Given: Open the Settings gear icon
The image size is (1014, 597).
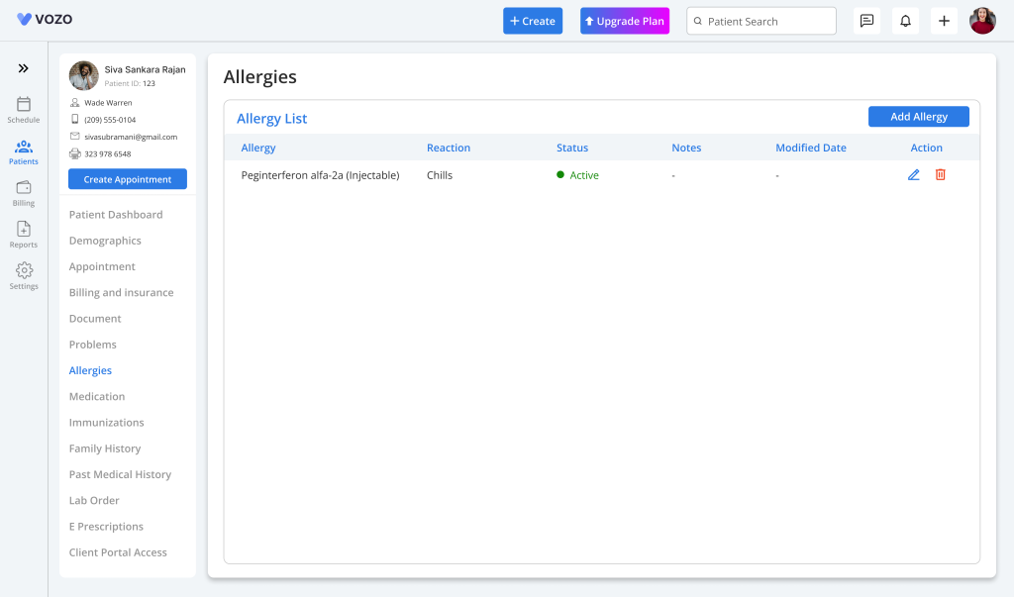Looking at the screenshot, I should 24,270.
